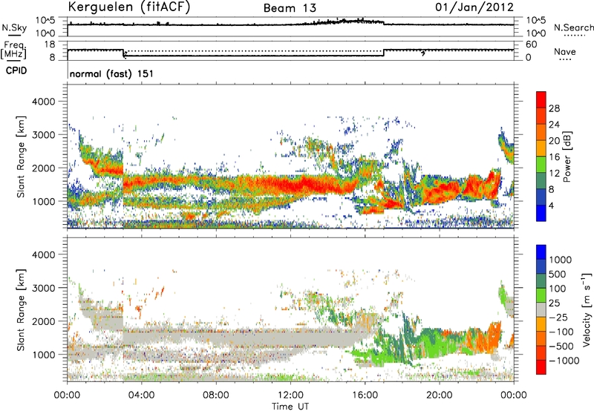Click the frequency step-down near 03:00 UT

tap(124, 53)
